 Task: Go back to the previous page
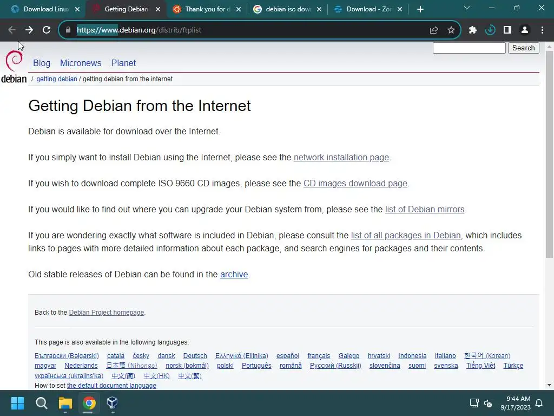tap(12, 30)
